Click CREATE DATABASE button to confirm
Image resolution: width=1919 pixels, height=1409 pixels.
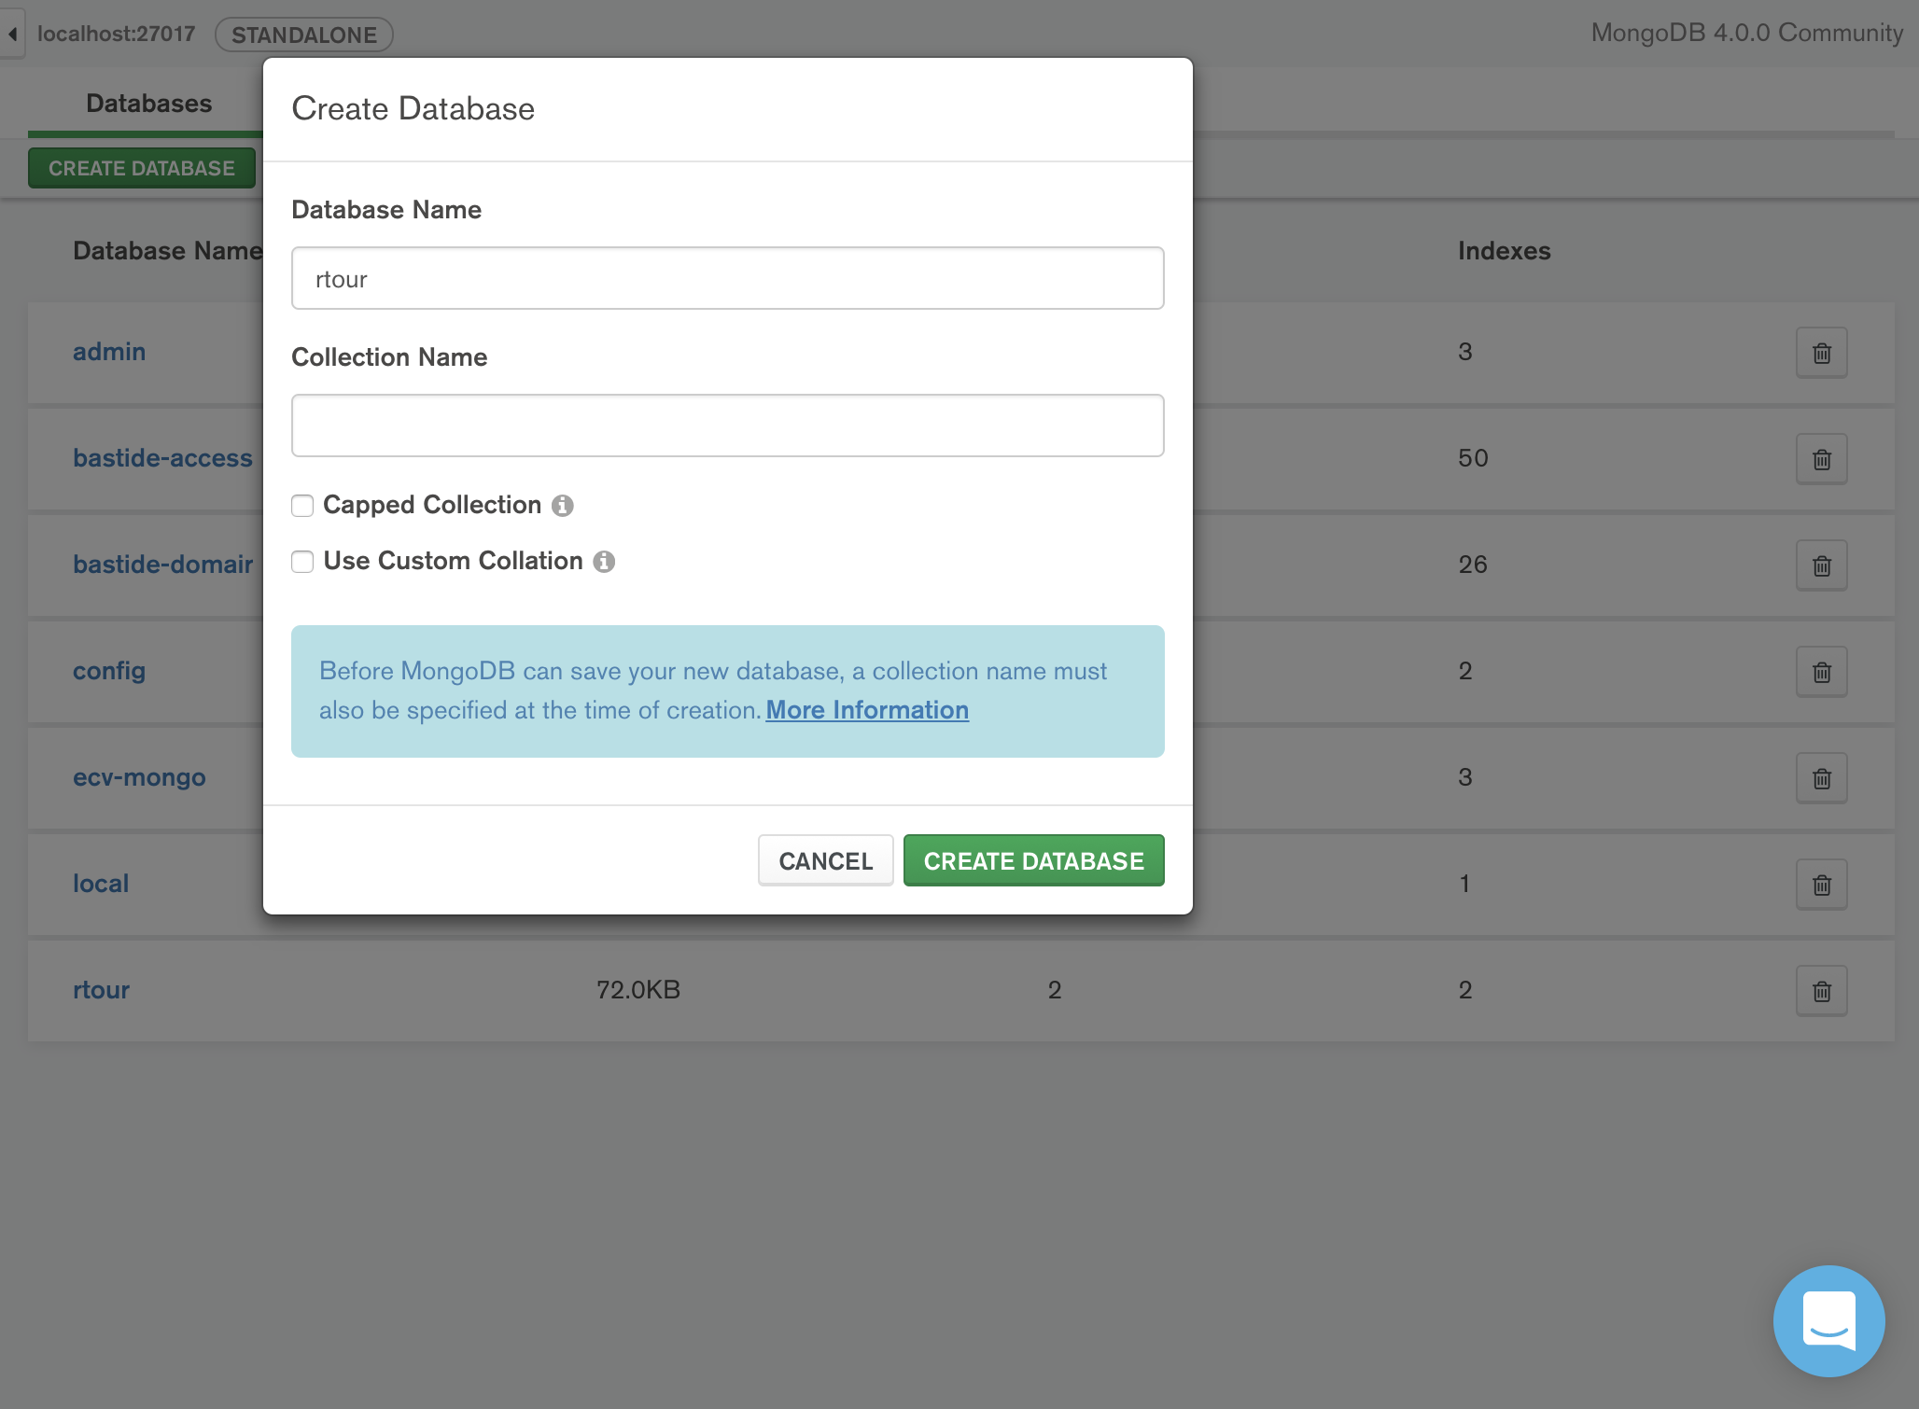pos(1034,861)
